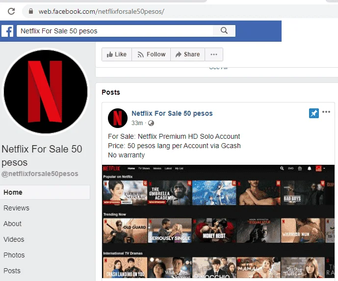This screenshot has width=338, height=281.
Task: Open the Reviews section in the sidebar
Action: tap(16, 208)
